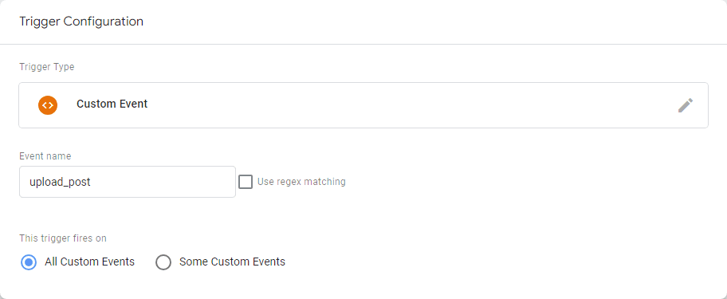
Task: Select the All Custom Events radio button
Action: tap(29, 262)
